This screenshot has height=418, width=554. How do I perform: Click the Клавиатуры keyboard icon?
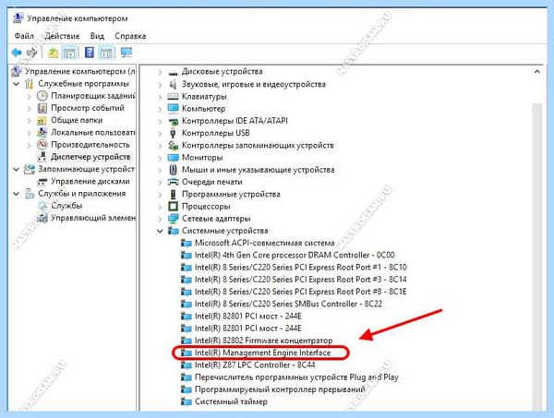(174, 96)
